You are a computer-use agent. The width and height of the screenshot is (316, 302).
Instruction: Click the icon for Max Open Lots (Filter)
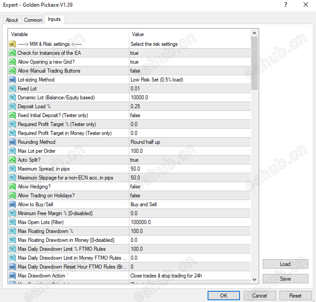tap(12, 222)
